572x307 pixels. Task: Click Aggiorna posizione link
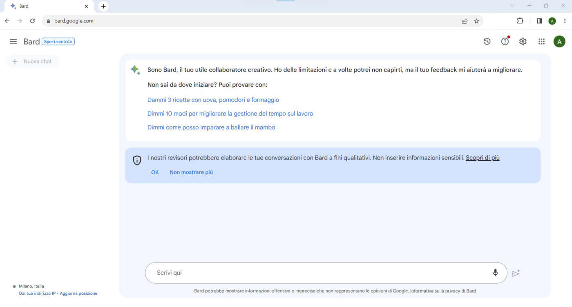[78, 294]
